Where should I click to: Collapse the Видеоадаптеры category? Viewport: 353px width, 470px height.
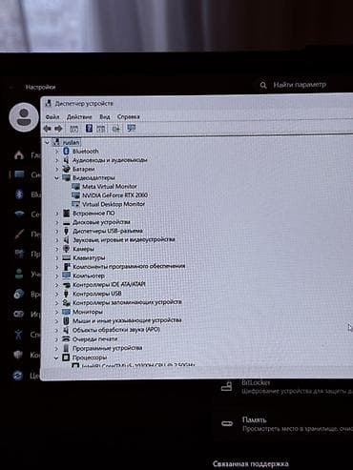coord(56,177)
